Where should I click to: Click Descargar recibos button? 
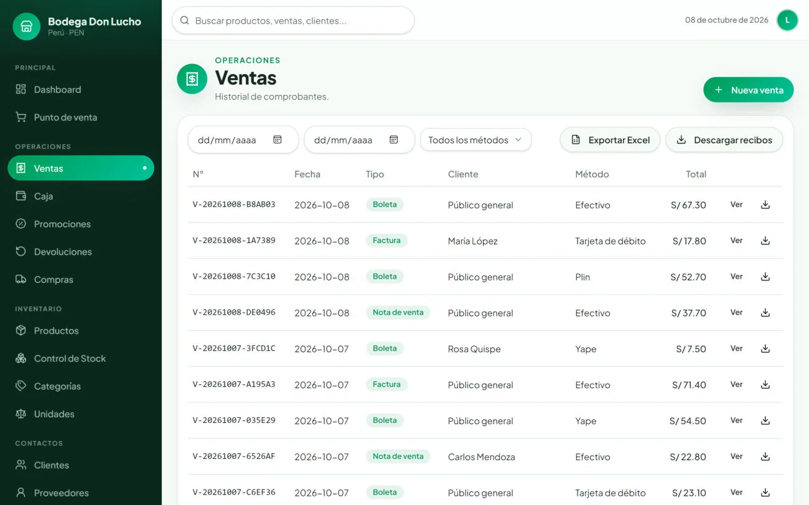point(724,140)
